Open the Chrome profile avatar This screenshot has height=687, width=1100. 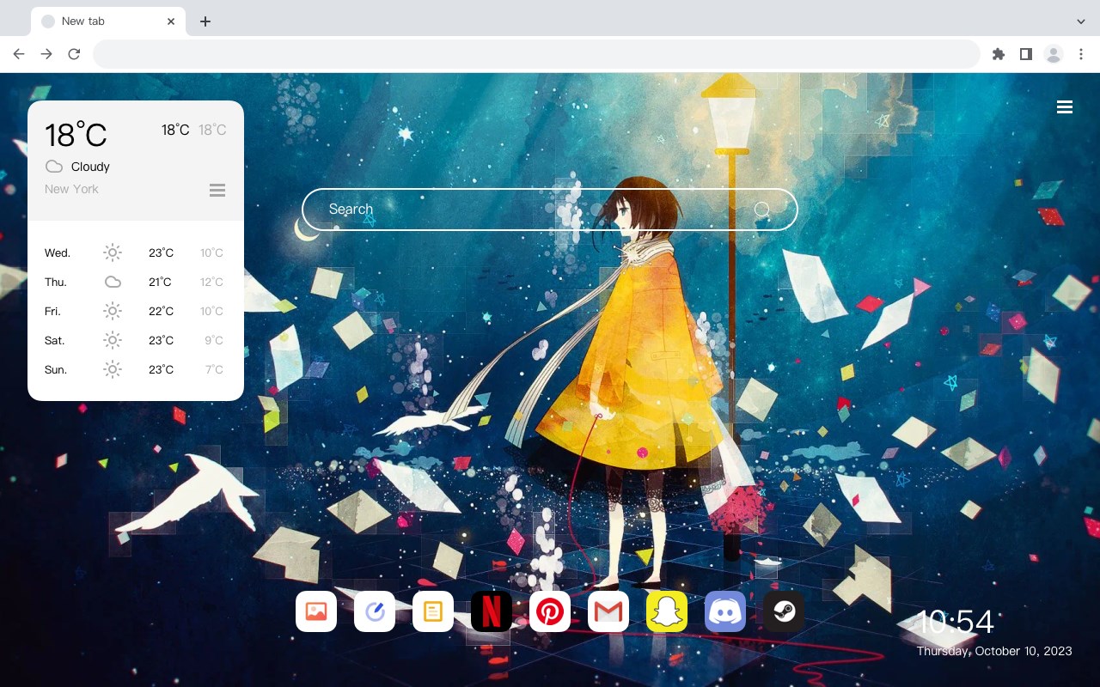click(x=1054, y=54)
